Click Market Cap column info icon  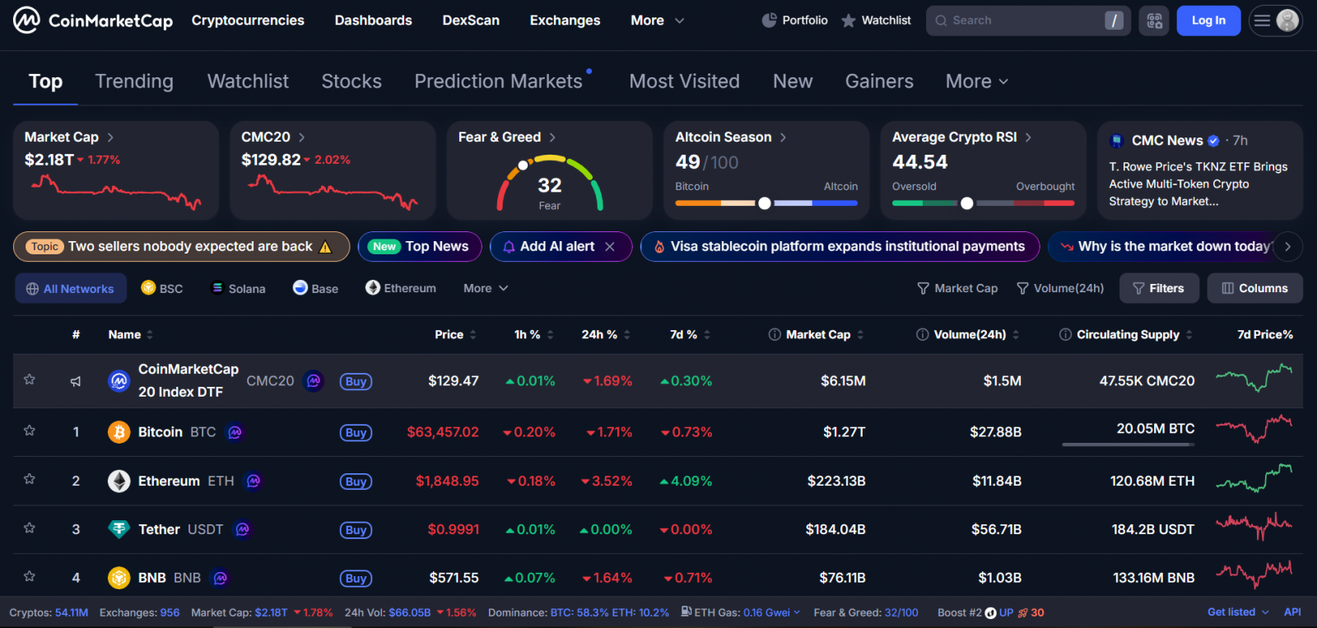click(775, 334)
